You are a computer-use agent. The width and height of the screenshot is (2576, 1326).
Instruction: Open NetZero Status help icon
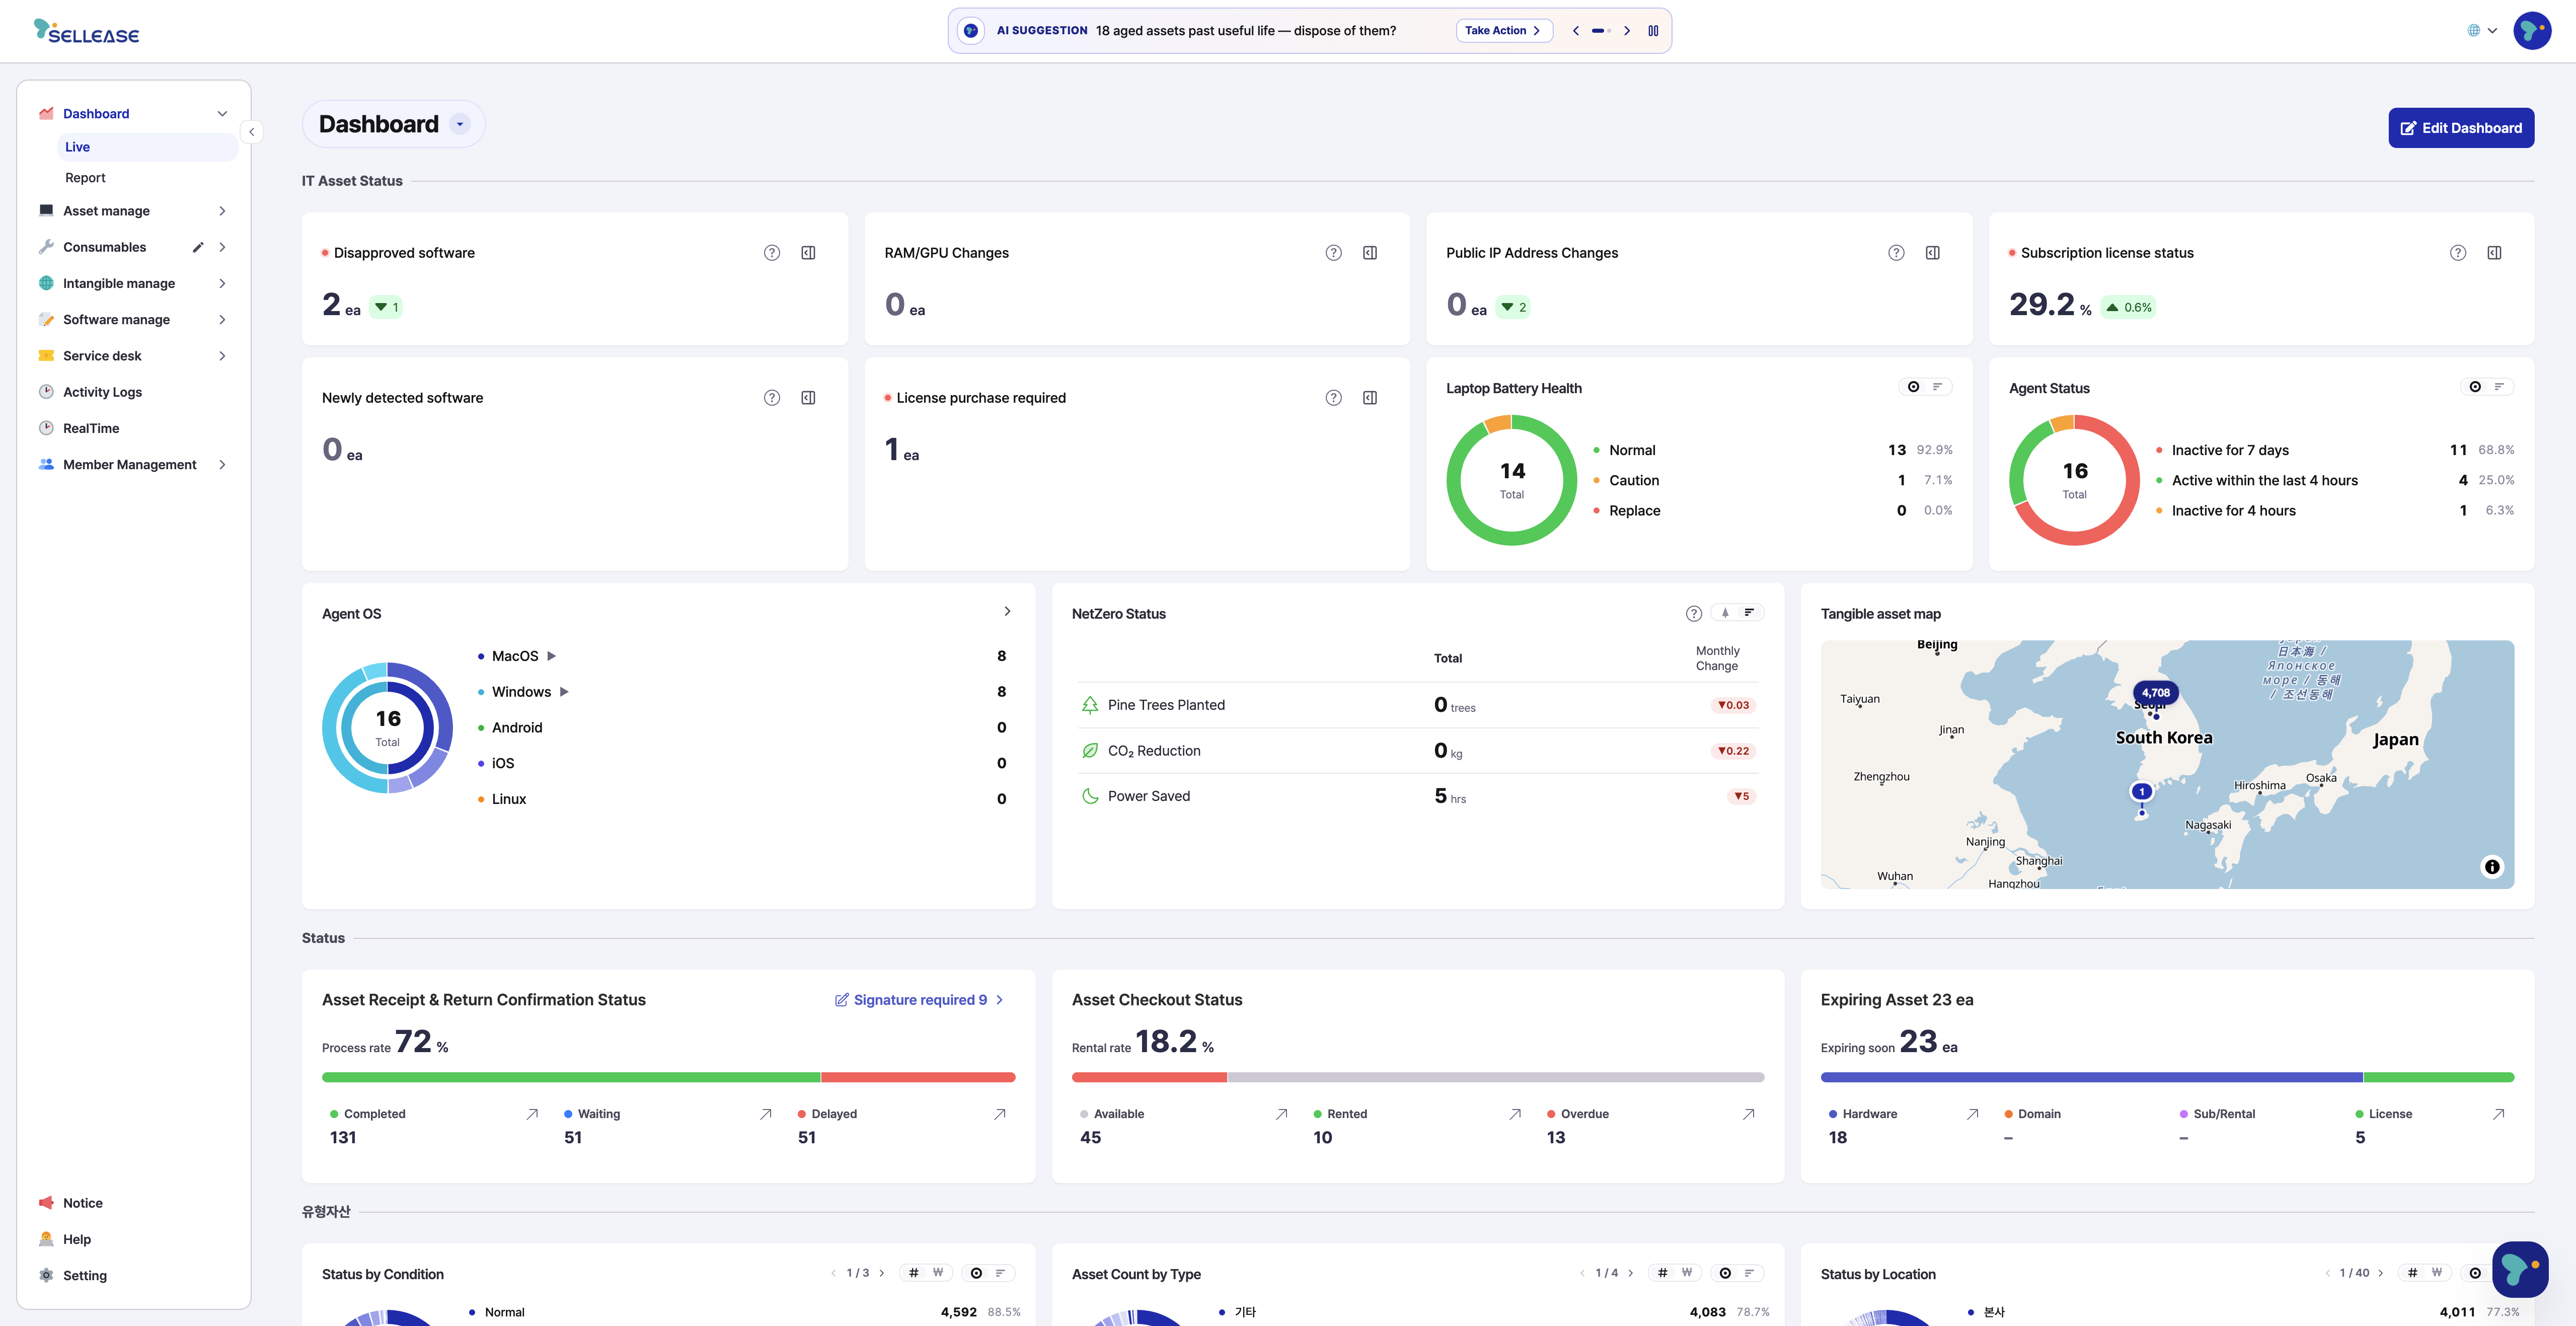tap(1694, 614)
